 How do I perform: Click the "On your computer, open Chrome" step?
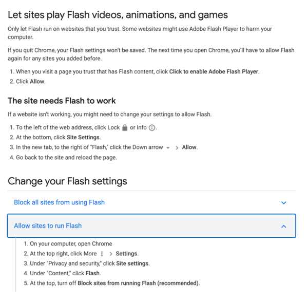pyautogui.click(x=71, y=244)
